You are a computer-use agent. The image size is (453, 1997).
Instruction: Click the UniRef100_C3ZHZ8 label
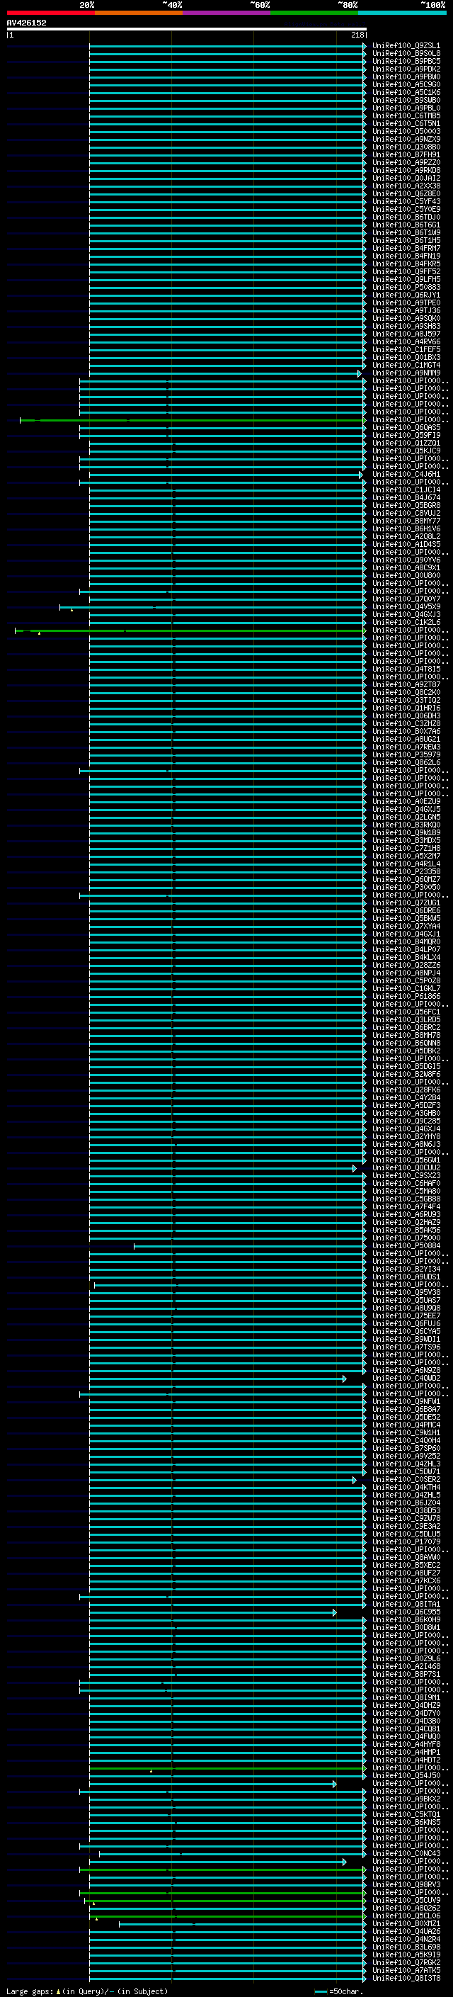point(406,723)
